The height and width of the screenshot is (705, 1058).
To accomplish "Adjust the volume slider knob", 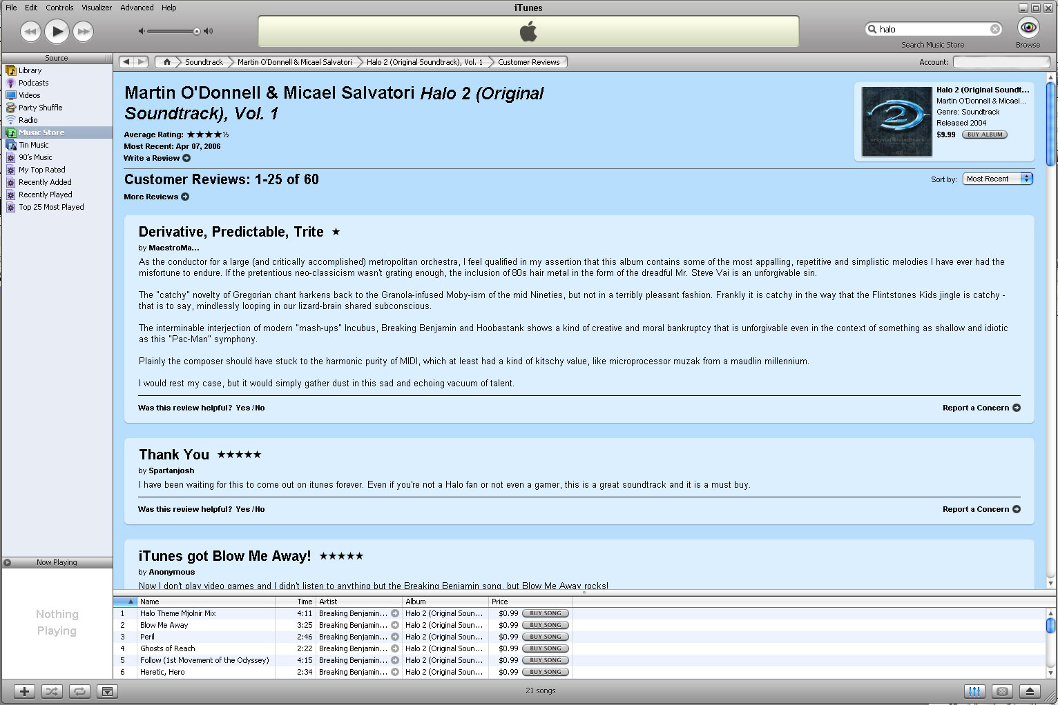I will (197, 31).
